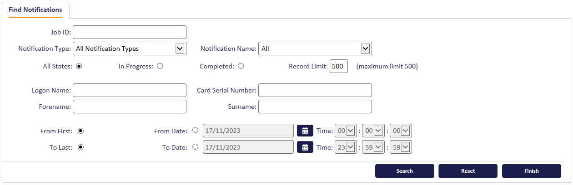Choose the All States radio option
Viewport: 573px width, 185px height.
(79, 66)
